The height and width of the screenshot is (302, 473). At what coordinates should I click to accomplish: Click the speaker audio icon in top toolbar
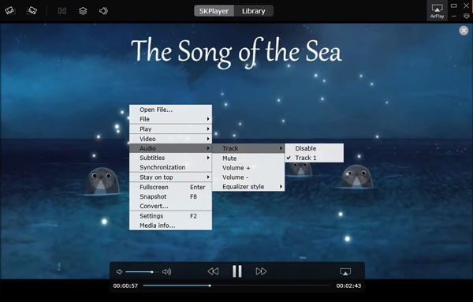point(103,11)
